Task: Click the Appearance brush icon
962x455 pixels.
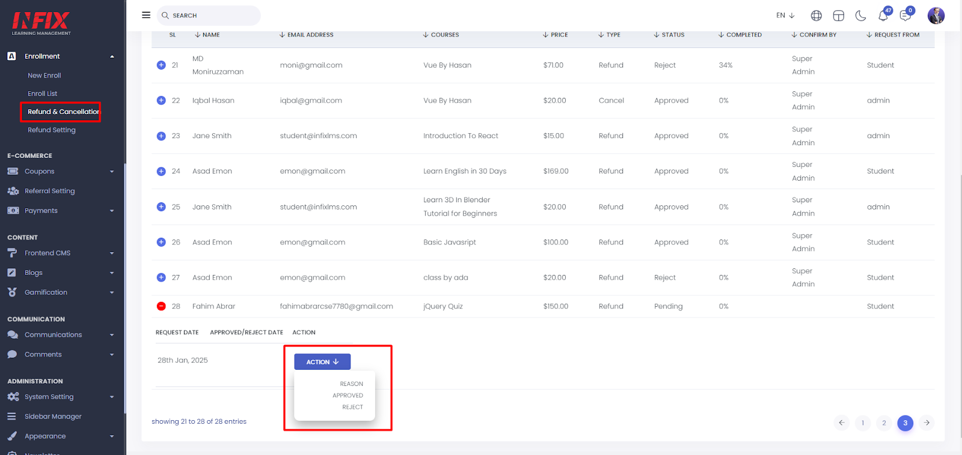Action: [x=12, y=436]
